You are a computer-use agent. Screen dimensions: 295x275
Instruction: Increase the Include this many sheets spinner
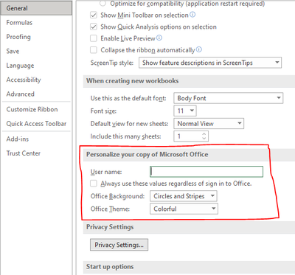pyautogui.click(x=204, y=133)
